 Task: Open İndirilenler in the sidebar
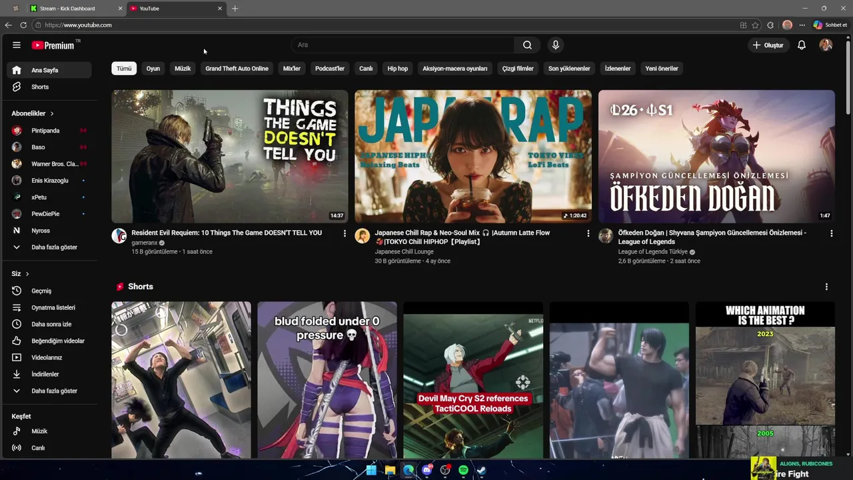tap(50, 374)
